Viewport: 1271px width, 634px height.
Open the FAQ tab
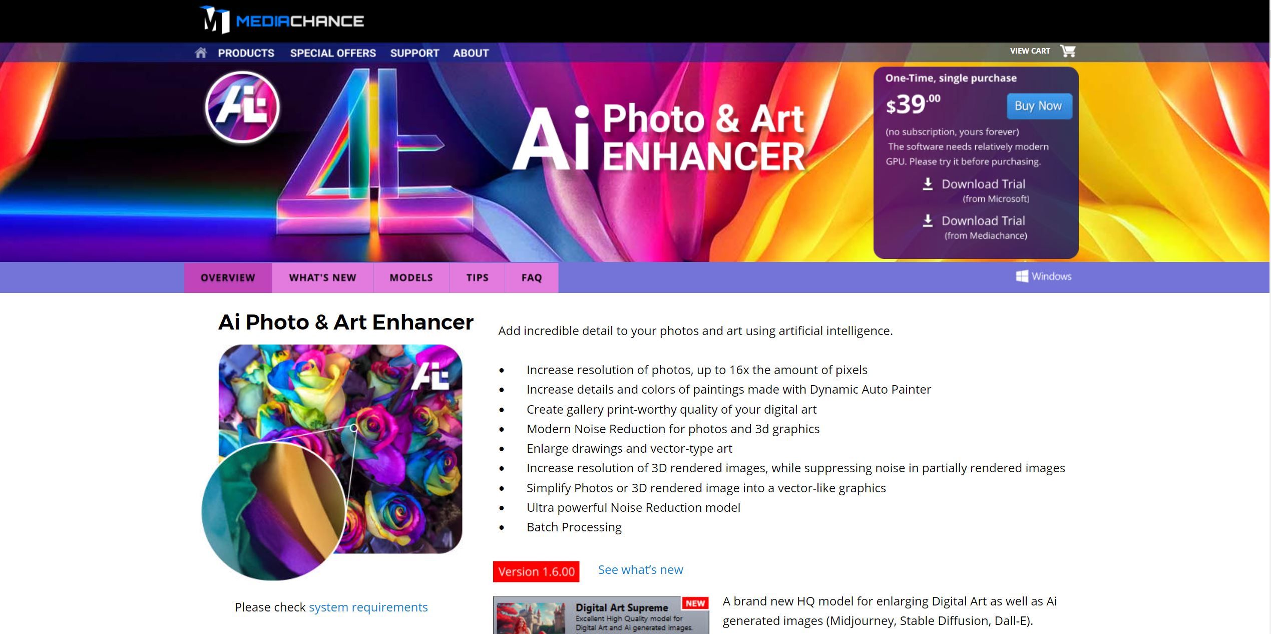click(x=532, y=277)
